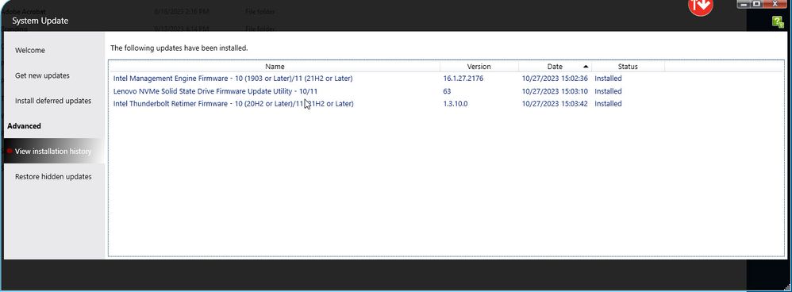The height and width of the screenshot is (292, 792).
Task: Close the System Update window
Action: pos(775,4)
